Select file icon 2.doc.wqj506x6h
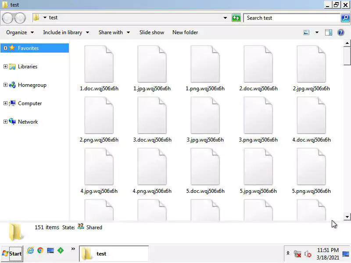The width and height of the screenshot is (351, 263). tap(258, 64)
